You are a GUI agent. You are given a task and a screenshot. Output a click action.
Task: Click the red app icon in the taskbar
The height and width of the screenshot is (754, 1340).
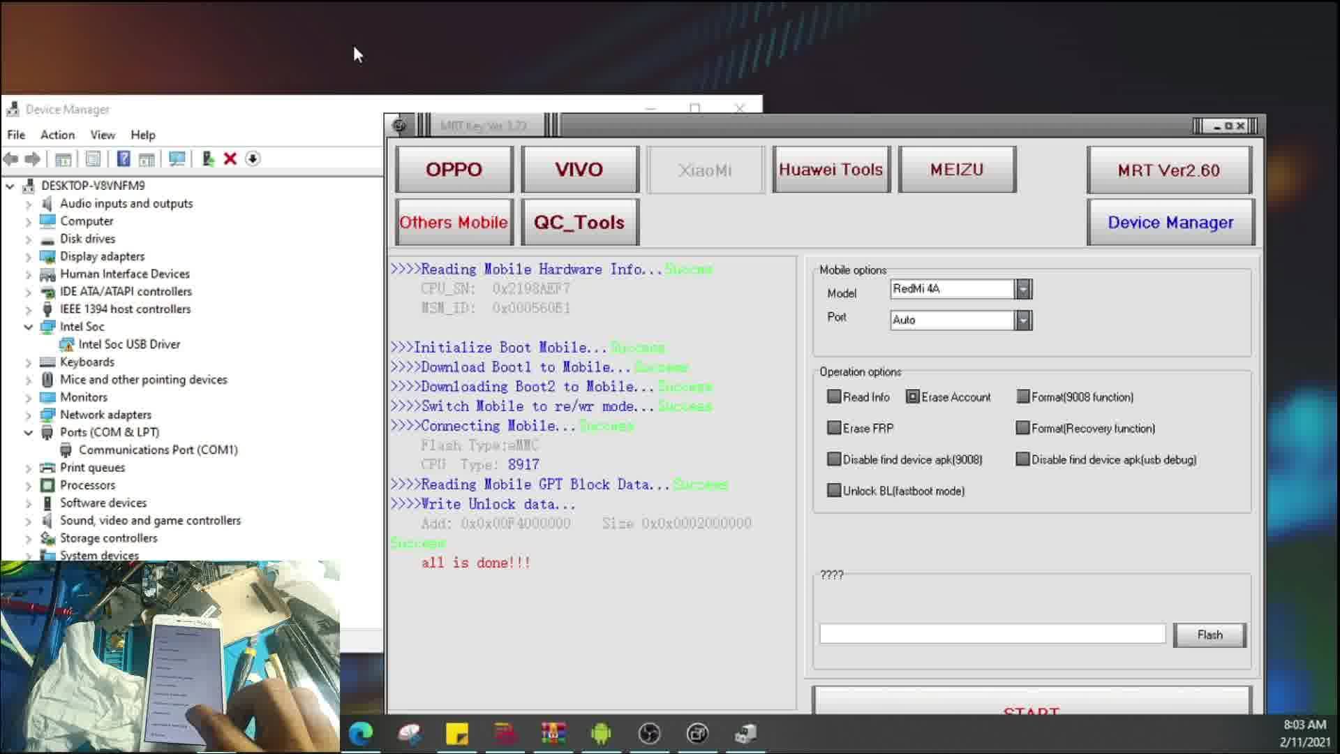[x=505, y=733]
